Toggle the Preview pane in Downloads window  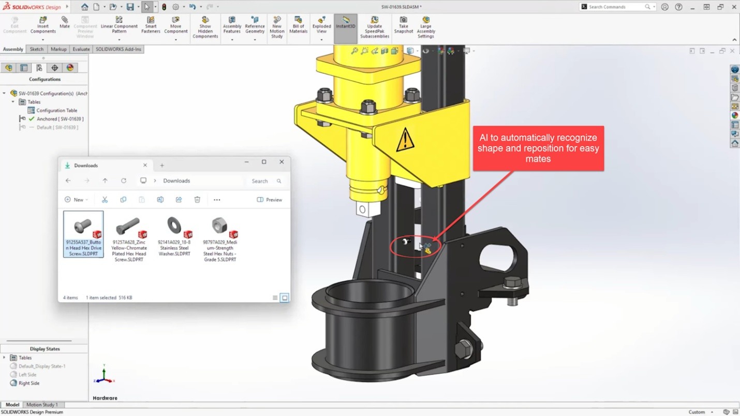coord(270,200)
